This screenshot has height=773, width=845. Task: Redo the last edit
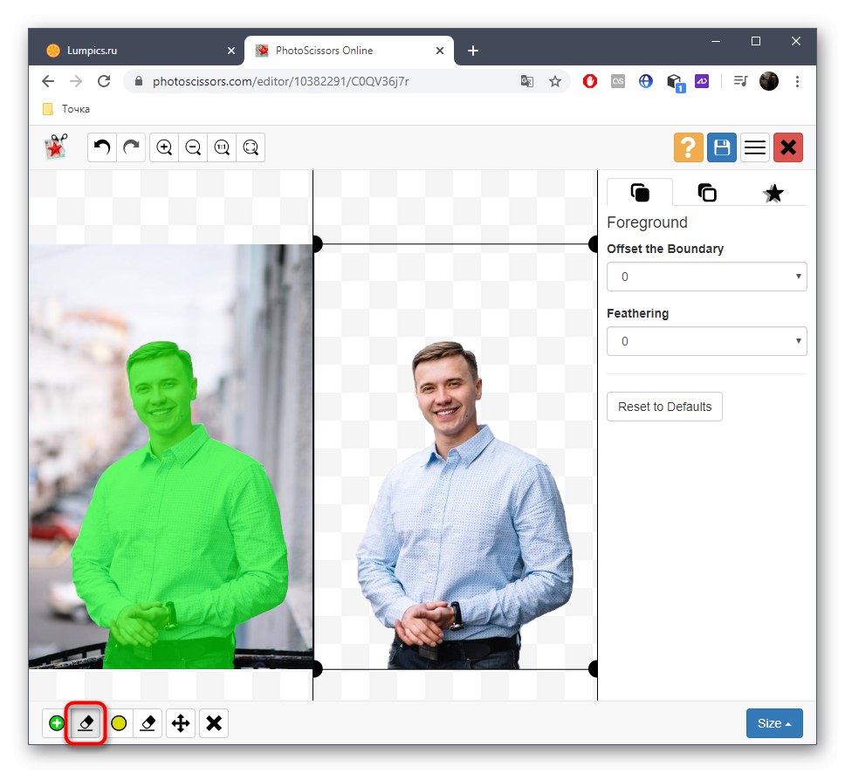click(131, 147)
